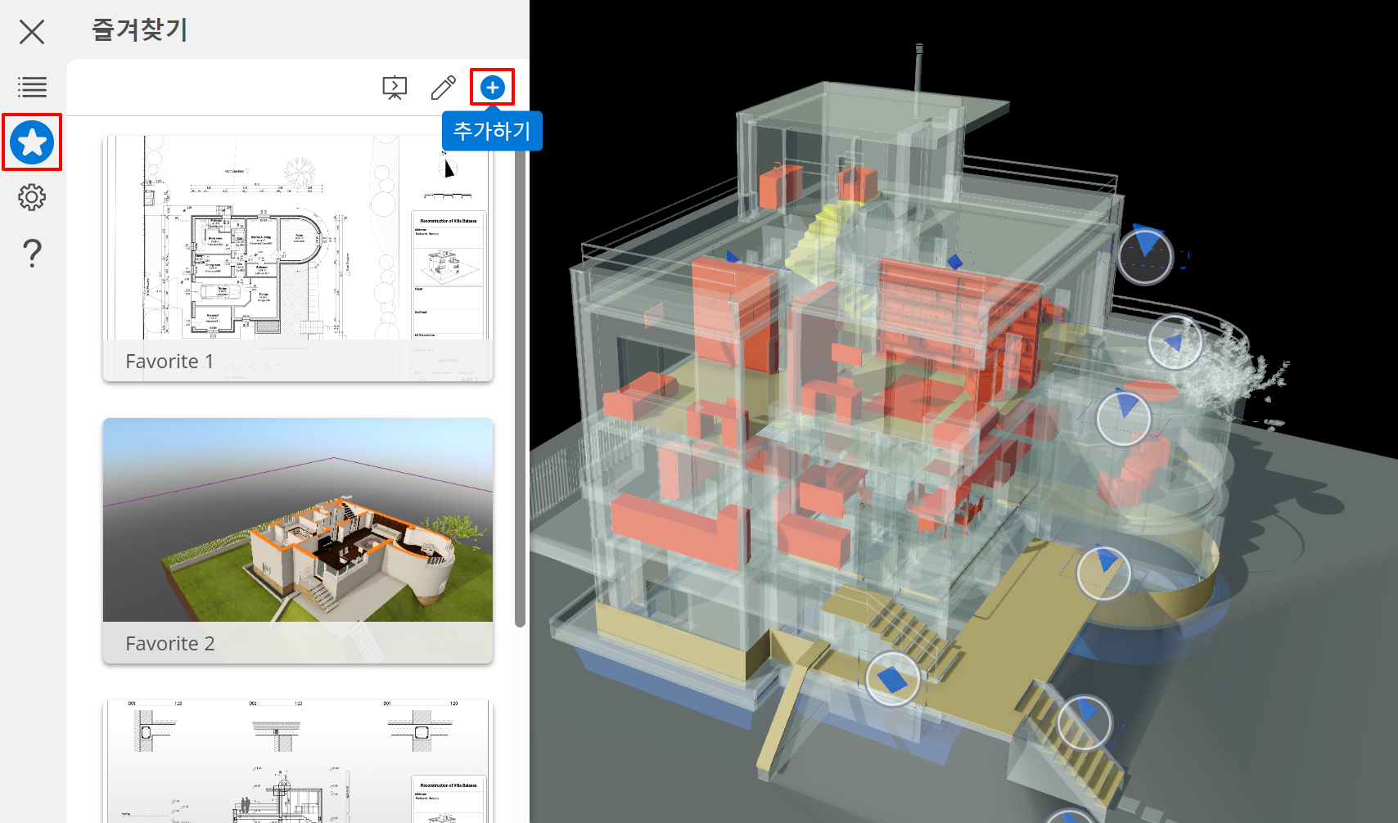Add a new favorite with the plus icon
The width and height of the screenshot is (1398, 823).
(493, 88)
